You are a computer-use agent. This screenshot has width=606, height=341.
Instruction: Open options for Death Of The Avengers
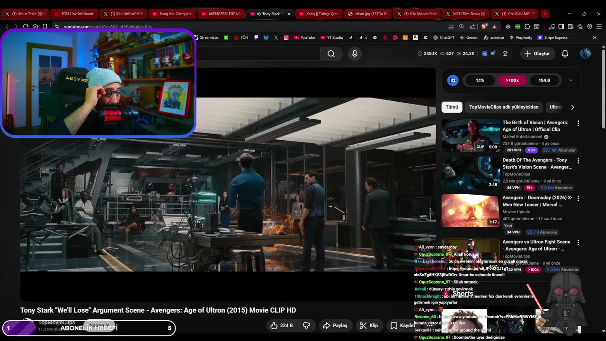point(578,161)
